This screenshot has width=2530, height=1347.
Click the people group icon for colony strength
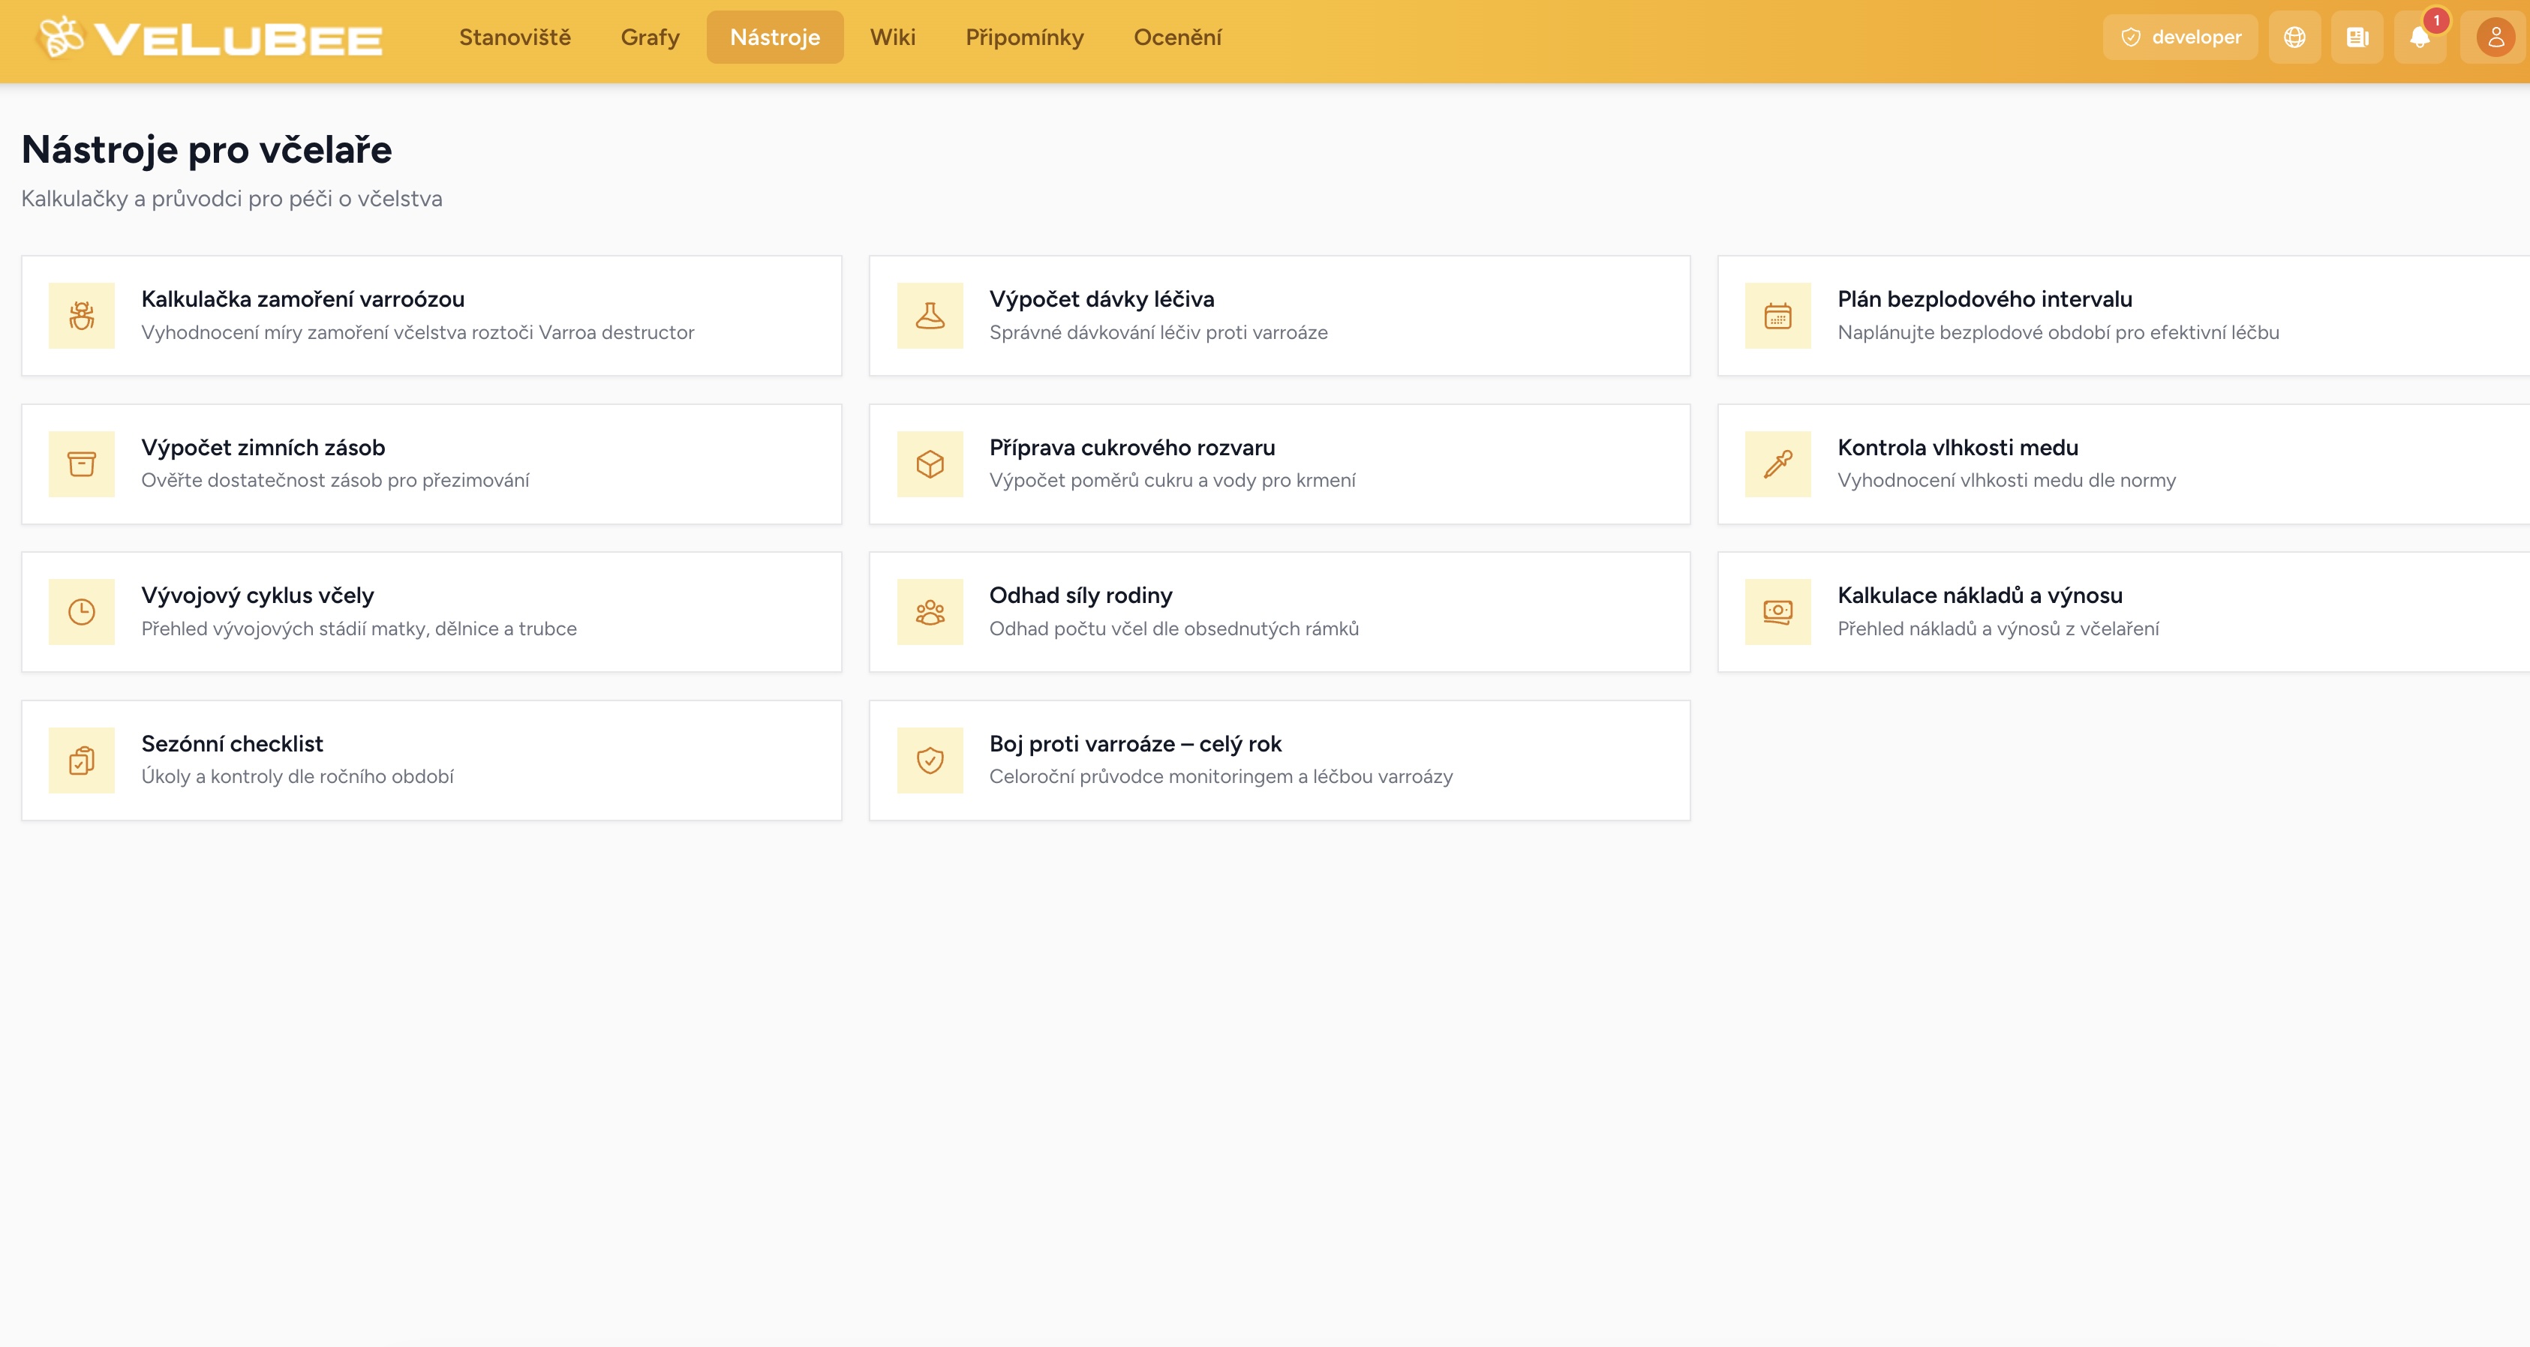pyautogui.click(x=929, y=612)
